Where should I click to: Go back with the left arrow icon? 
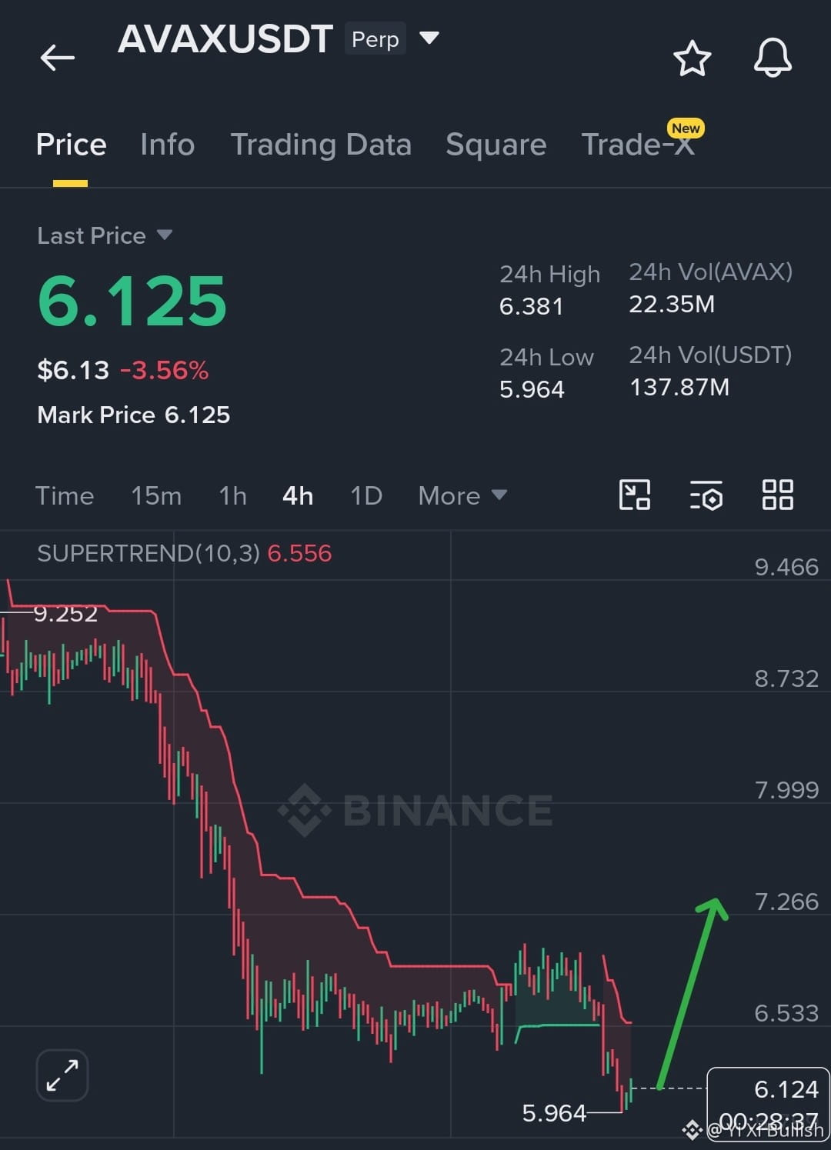(x=58, y=58)
